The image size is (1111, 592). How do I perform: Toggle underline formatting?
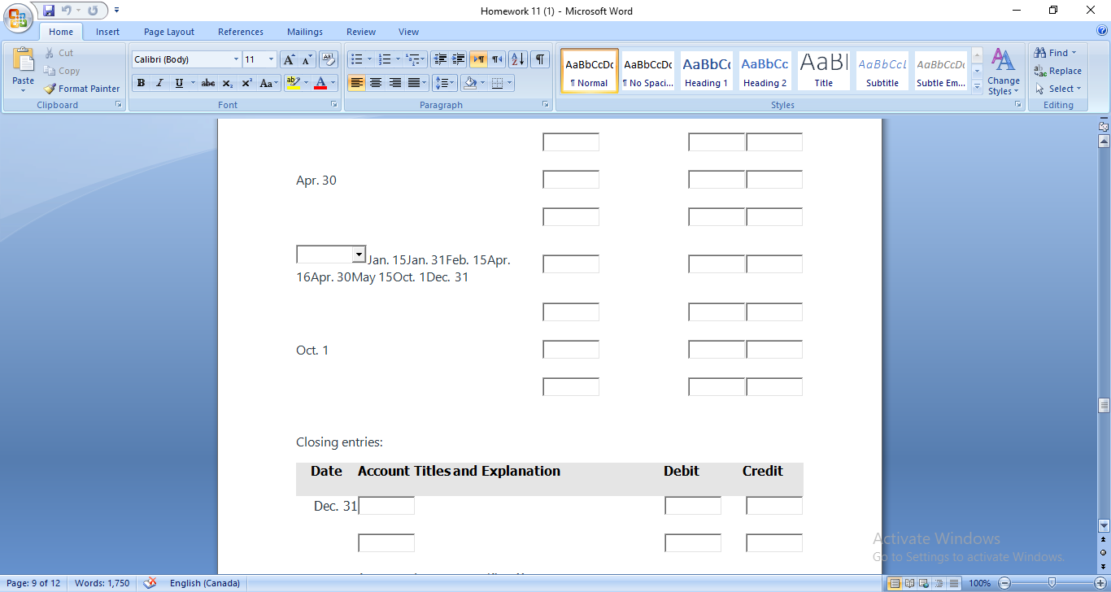pyautogui.click(x=179, y=83)
